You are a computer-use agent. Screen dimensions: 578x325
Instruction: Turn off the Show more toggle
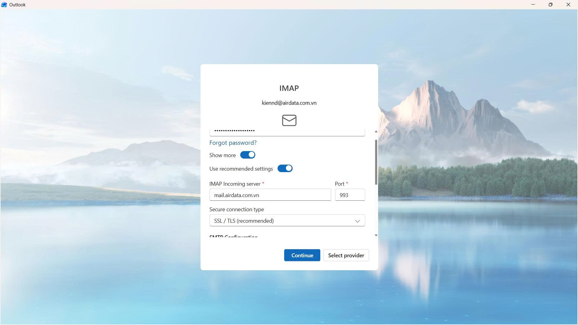[x=247, y=155]
